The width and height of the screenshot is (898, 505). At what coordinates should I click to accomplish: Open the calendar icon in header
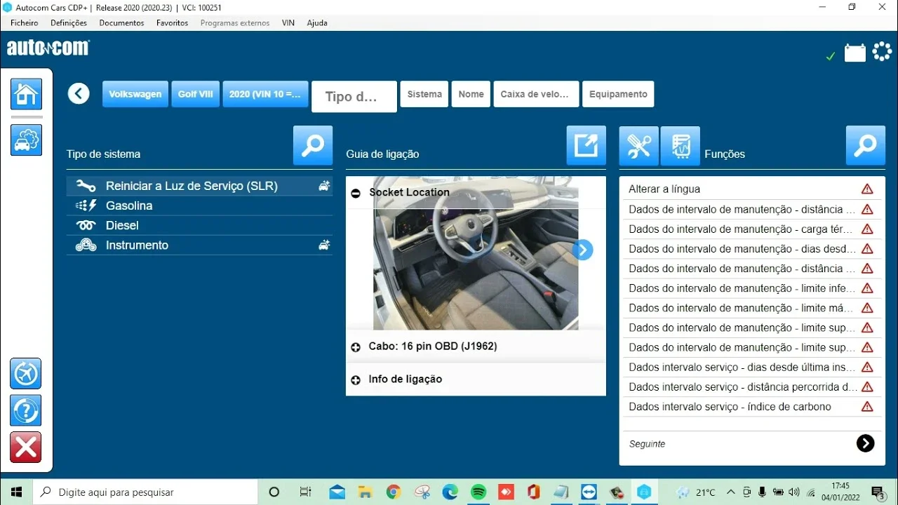[x=855, y=53]
